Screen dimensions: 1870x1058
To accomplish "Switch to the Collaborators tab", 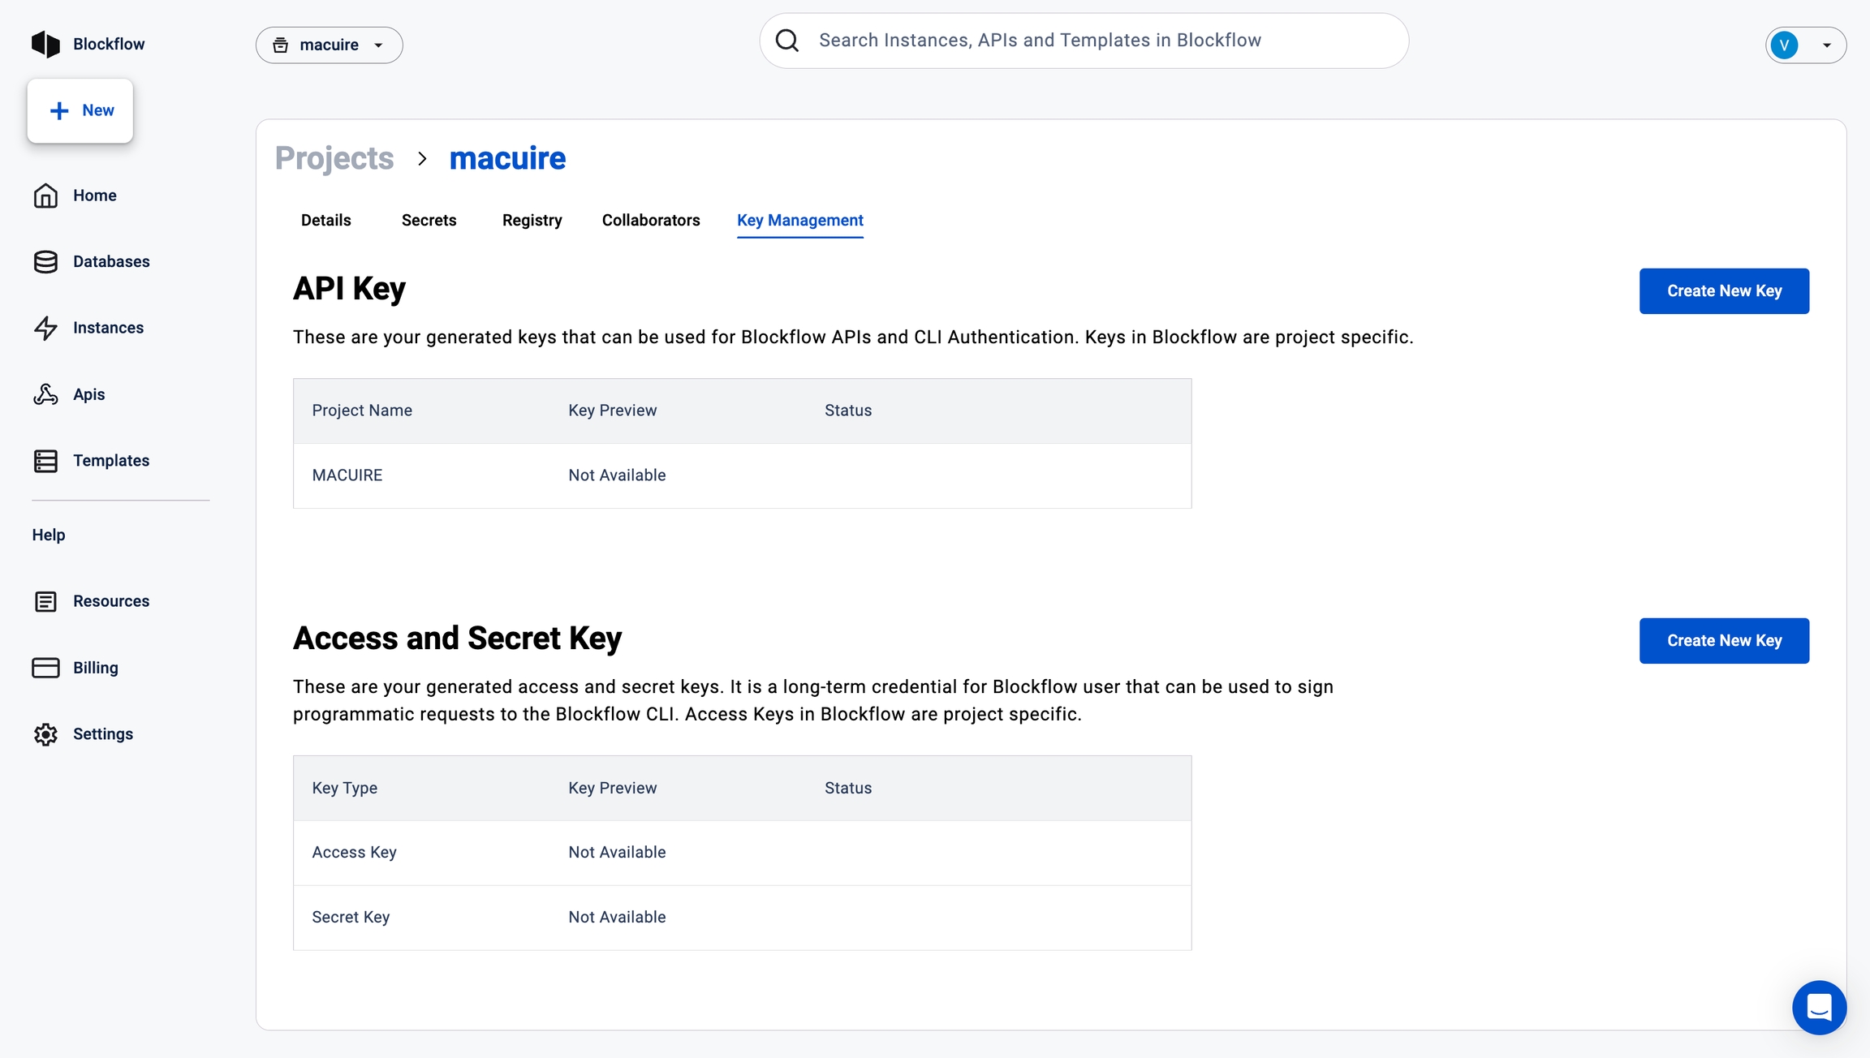I will click(650, 221).
